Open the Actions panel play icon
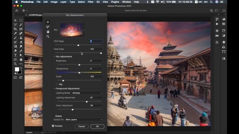This screenshot has width=239, height=134. (217, 24)
